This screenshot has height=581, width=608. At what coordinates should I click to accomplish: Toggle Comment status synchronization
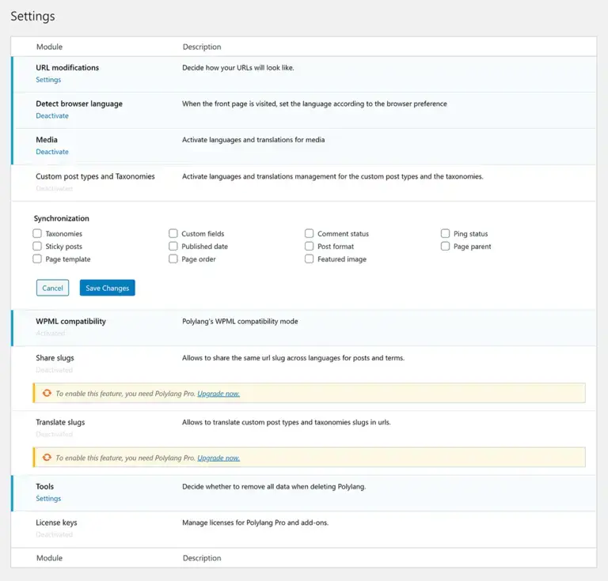pos(309,233)
